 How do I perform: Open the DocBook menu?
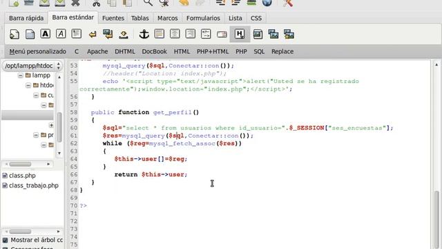[x=154, y=51]
